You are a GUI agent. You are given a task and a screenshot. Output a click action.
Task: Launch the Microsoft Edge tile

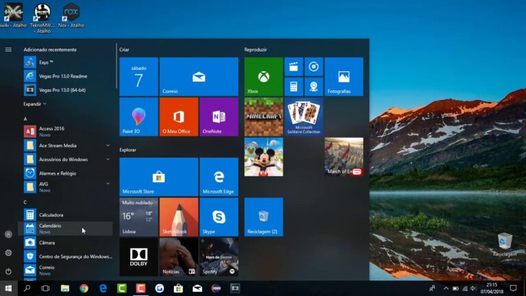click(218, 177)
